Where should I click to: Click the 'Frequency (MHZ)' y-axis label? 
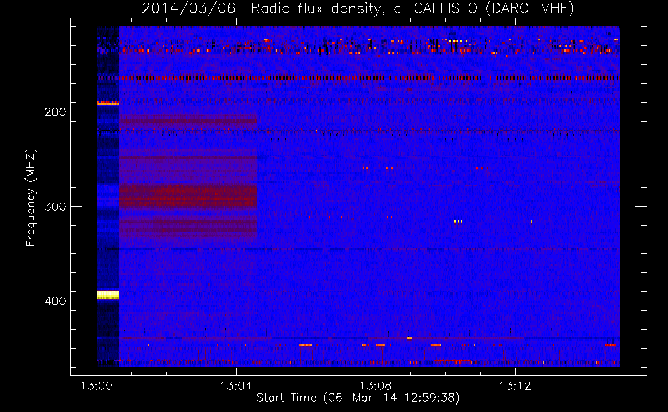click(x=31, y=198)
